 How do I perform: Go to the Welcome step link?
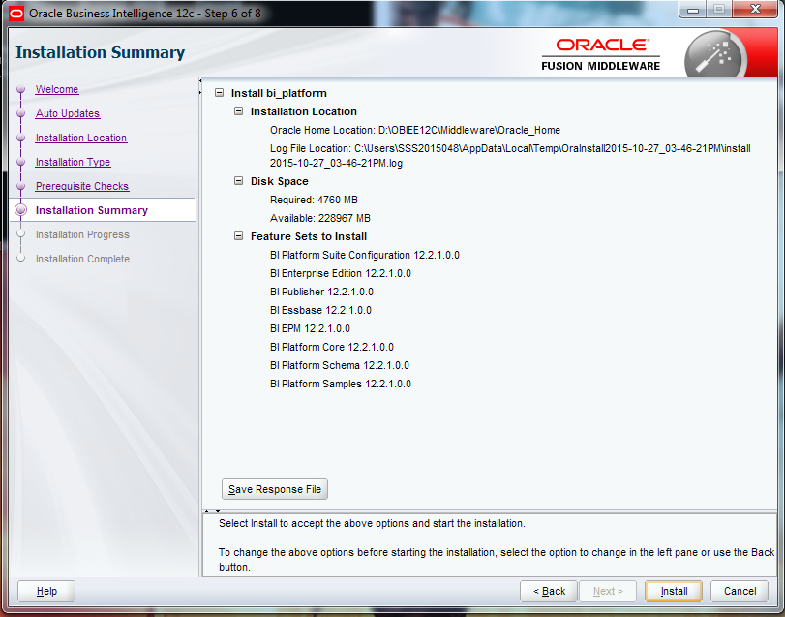pos(57,89)
